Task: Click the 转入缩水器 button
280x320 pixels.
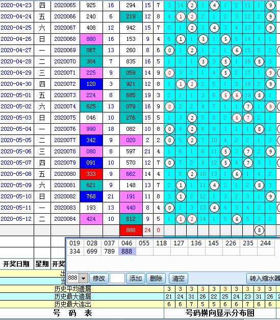Action: pos(264,278)
